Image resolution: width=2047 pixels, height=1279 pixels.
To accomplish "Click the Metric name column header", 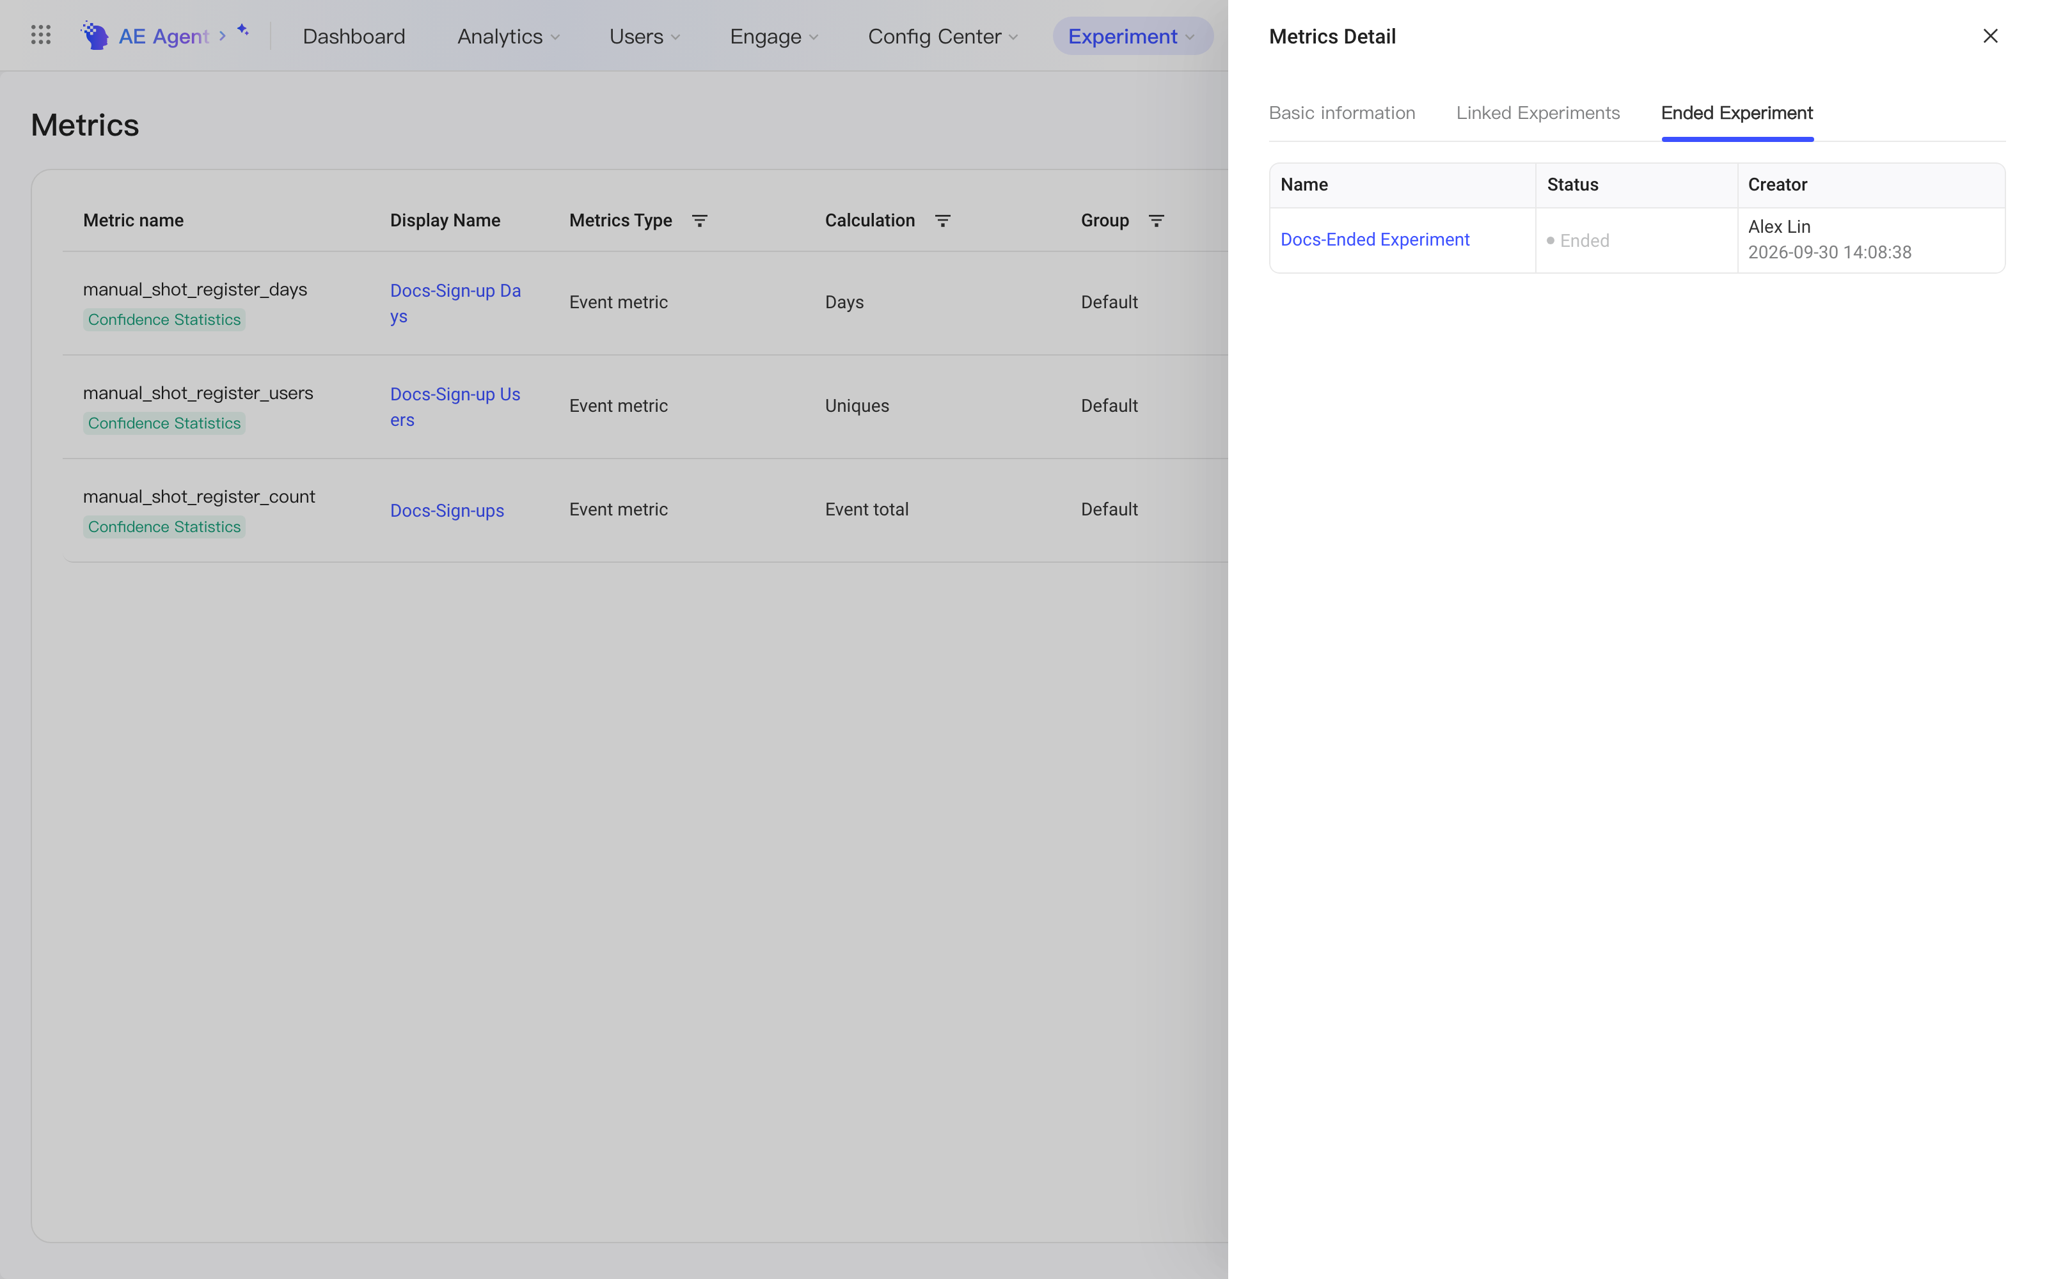I will tap(133, 221).
